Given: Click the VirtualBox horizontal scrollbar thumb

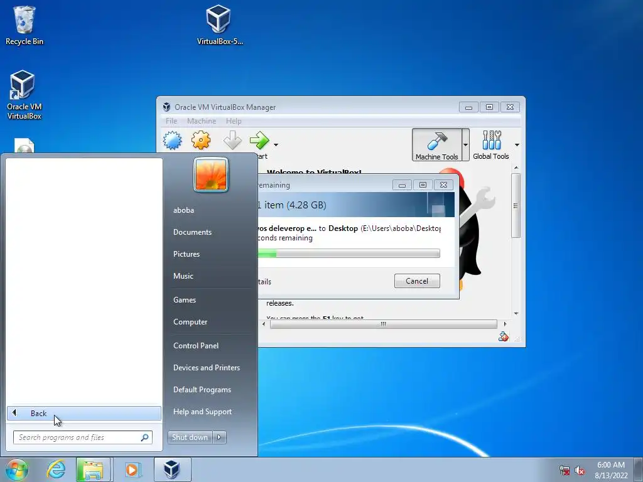Looking at the screenshot, I should (x=384, y=324).
